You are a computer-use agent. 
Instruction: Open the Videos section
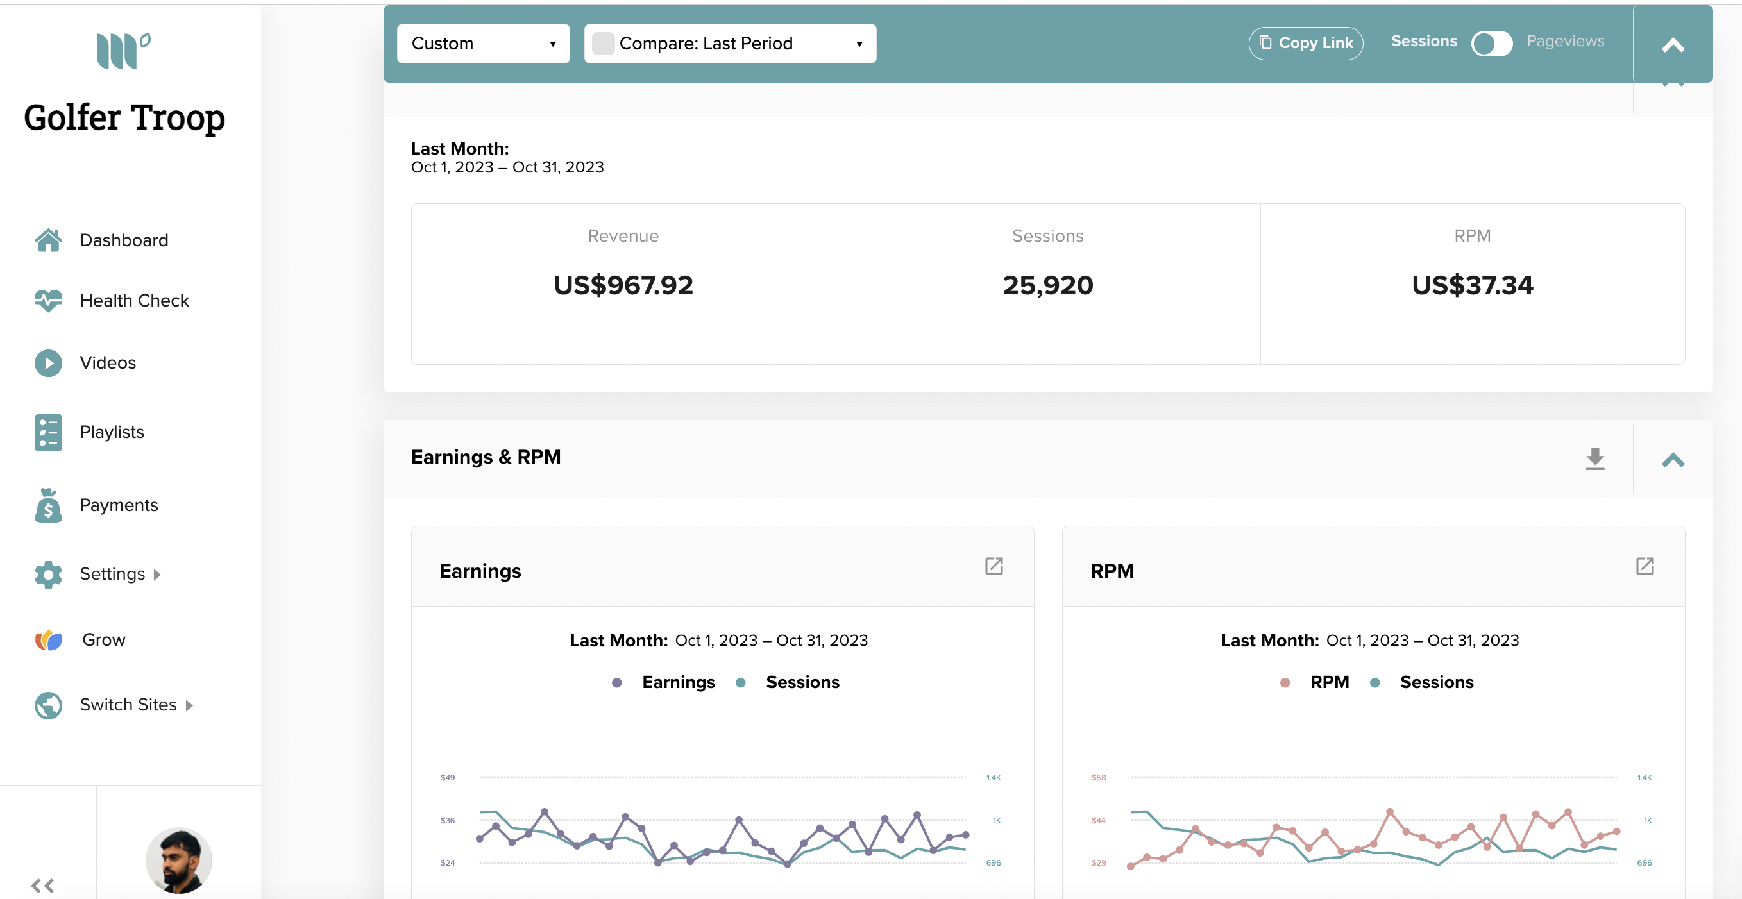pos(108,363)
